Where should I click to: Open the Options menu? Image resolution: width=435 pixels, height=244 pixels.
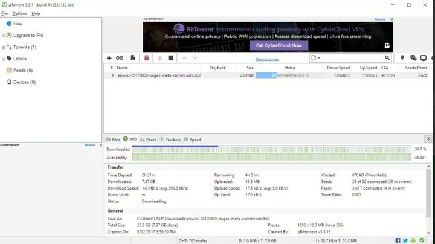[x=19, y=13]
